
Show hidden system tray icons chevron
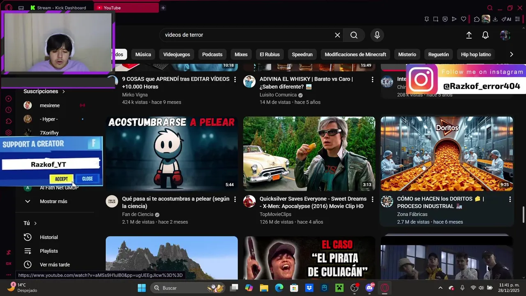point(441,288)
